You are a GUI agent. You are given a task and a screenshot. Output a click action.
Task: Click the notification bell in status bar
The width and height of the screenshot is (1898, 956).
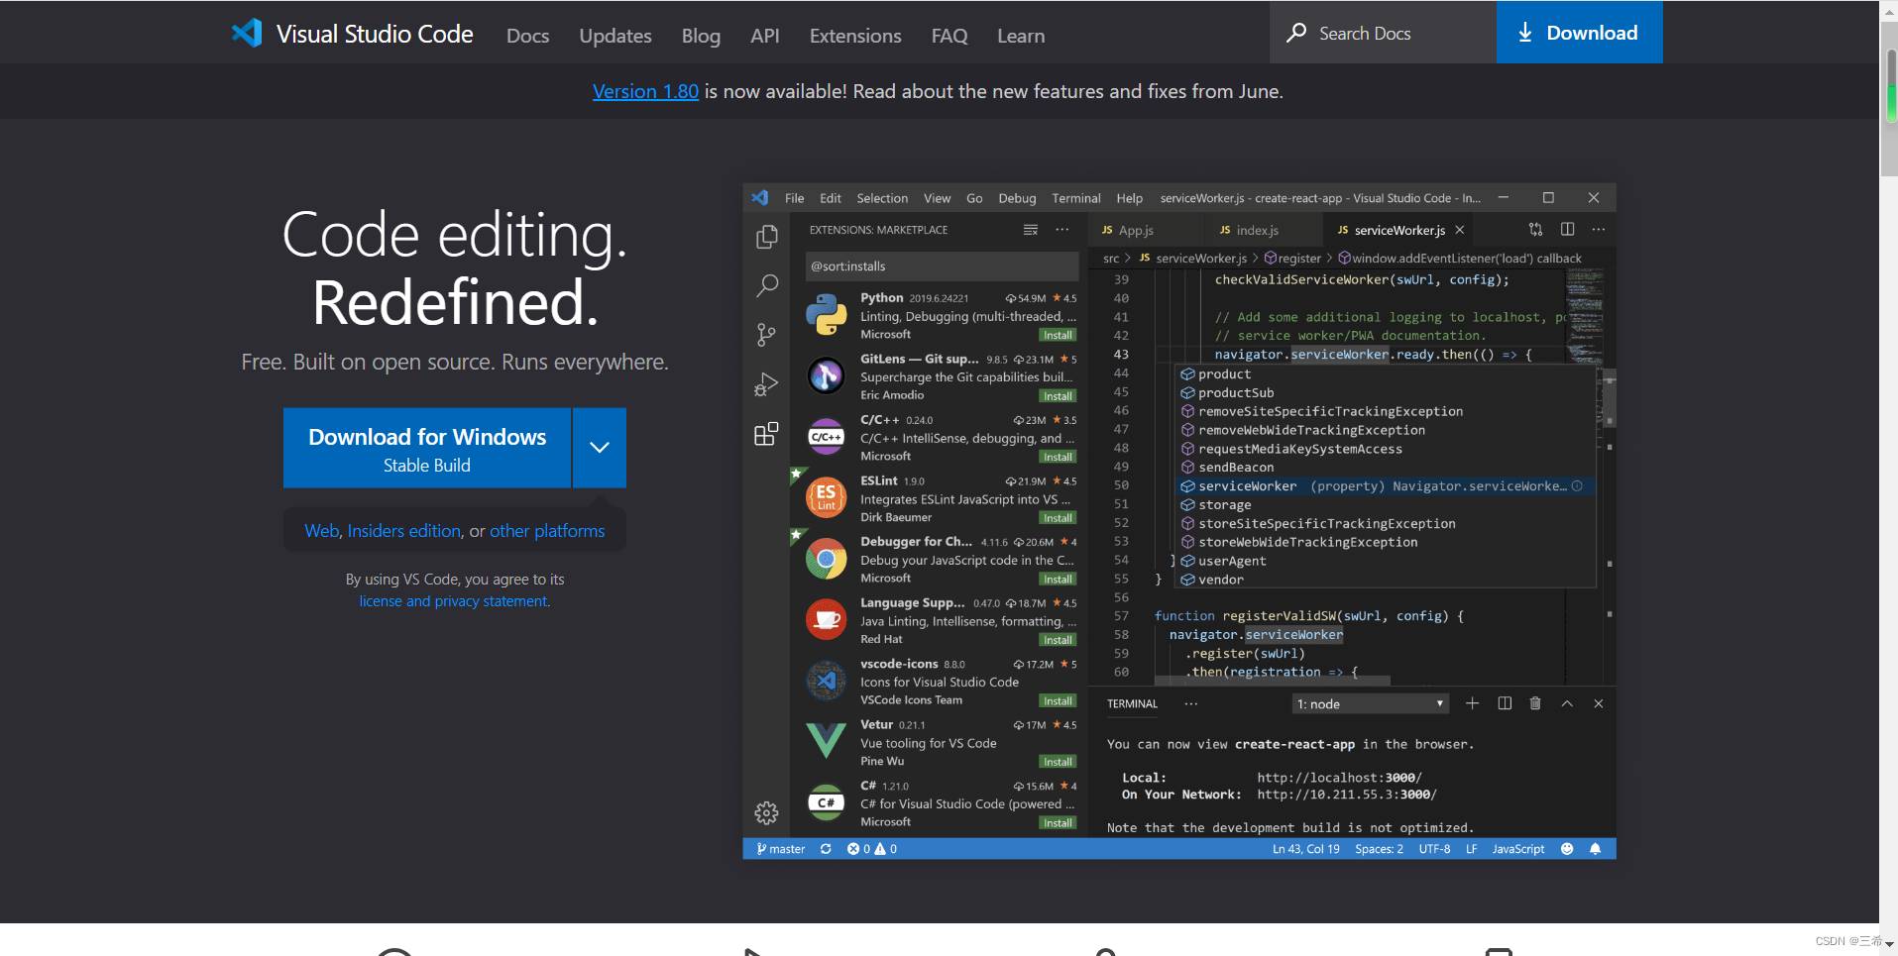1595,849
